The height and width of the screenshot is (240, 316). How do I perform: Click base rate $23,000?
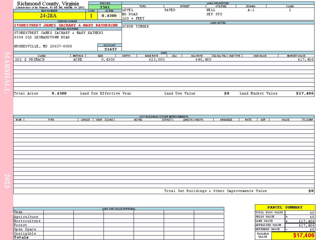point(157,59)
